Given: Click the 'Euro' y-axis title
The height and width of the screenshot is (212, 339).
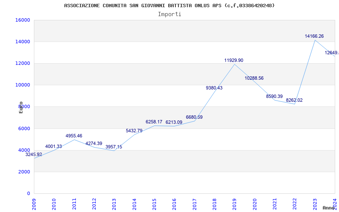Looking at the screenshot, I should coord(21,107).
